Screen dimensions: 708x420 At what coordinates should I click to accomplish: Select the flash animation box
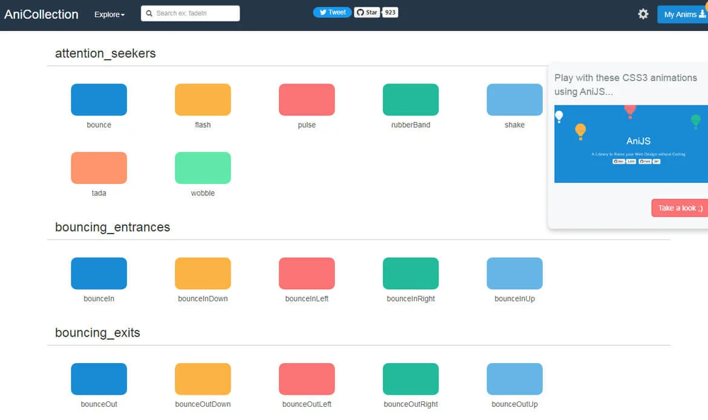(x=203, y=100)
